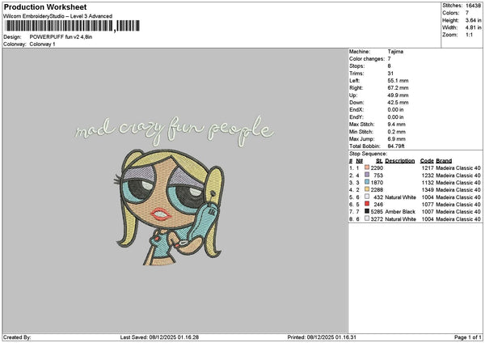Click the Code column header

coord(427,161)
